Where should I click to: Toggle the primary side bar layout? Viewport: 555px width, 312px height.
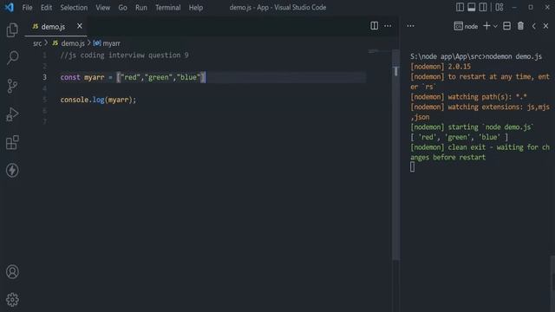click(460, 7)
